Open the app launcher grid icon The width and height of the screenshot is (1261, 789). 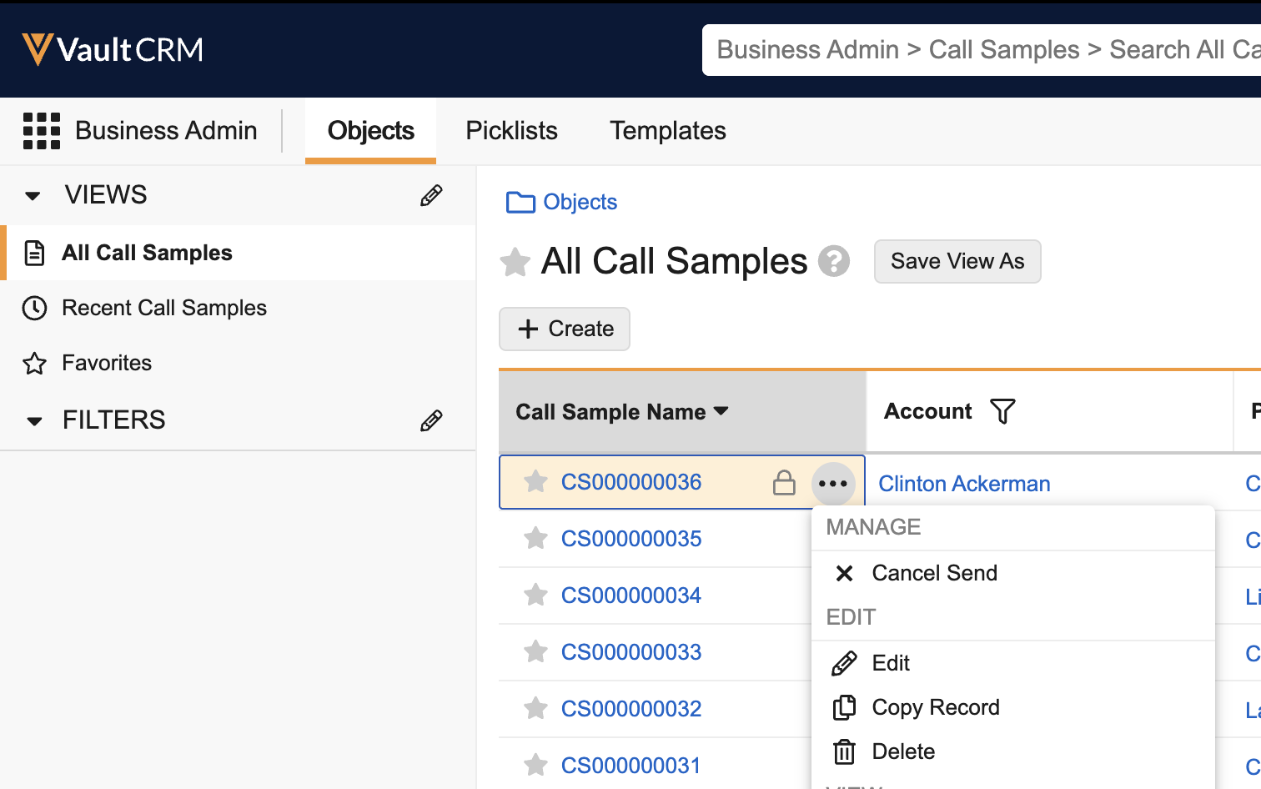click(41, 131)
